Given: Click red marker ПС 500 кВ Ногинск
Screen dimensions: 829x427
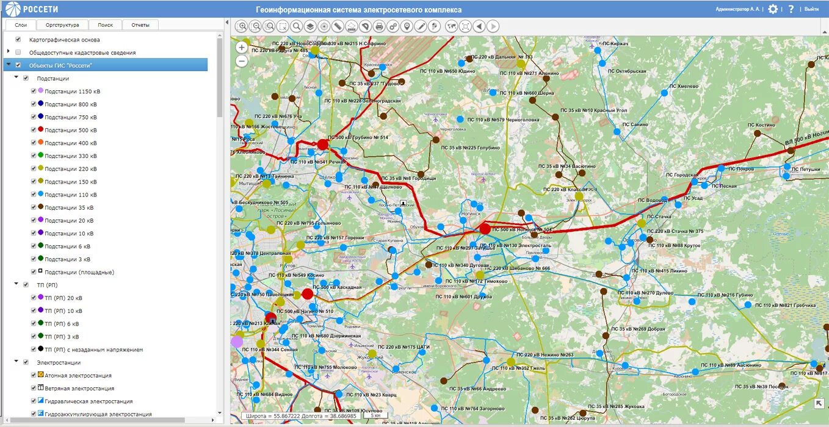Looking at the screenshot, I should coord(485,229).
